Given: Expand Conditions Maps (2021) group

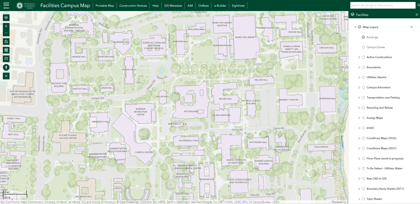Looking at the screenshot, I should (x=359, y=148).
